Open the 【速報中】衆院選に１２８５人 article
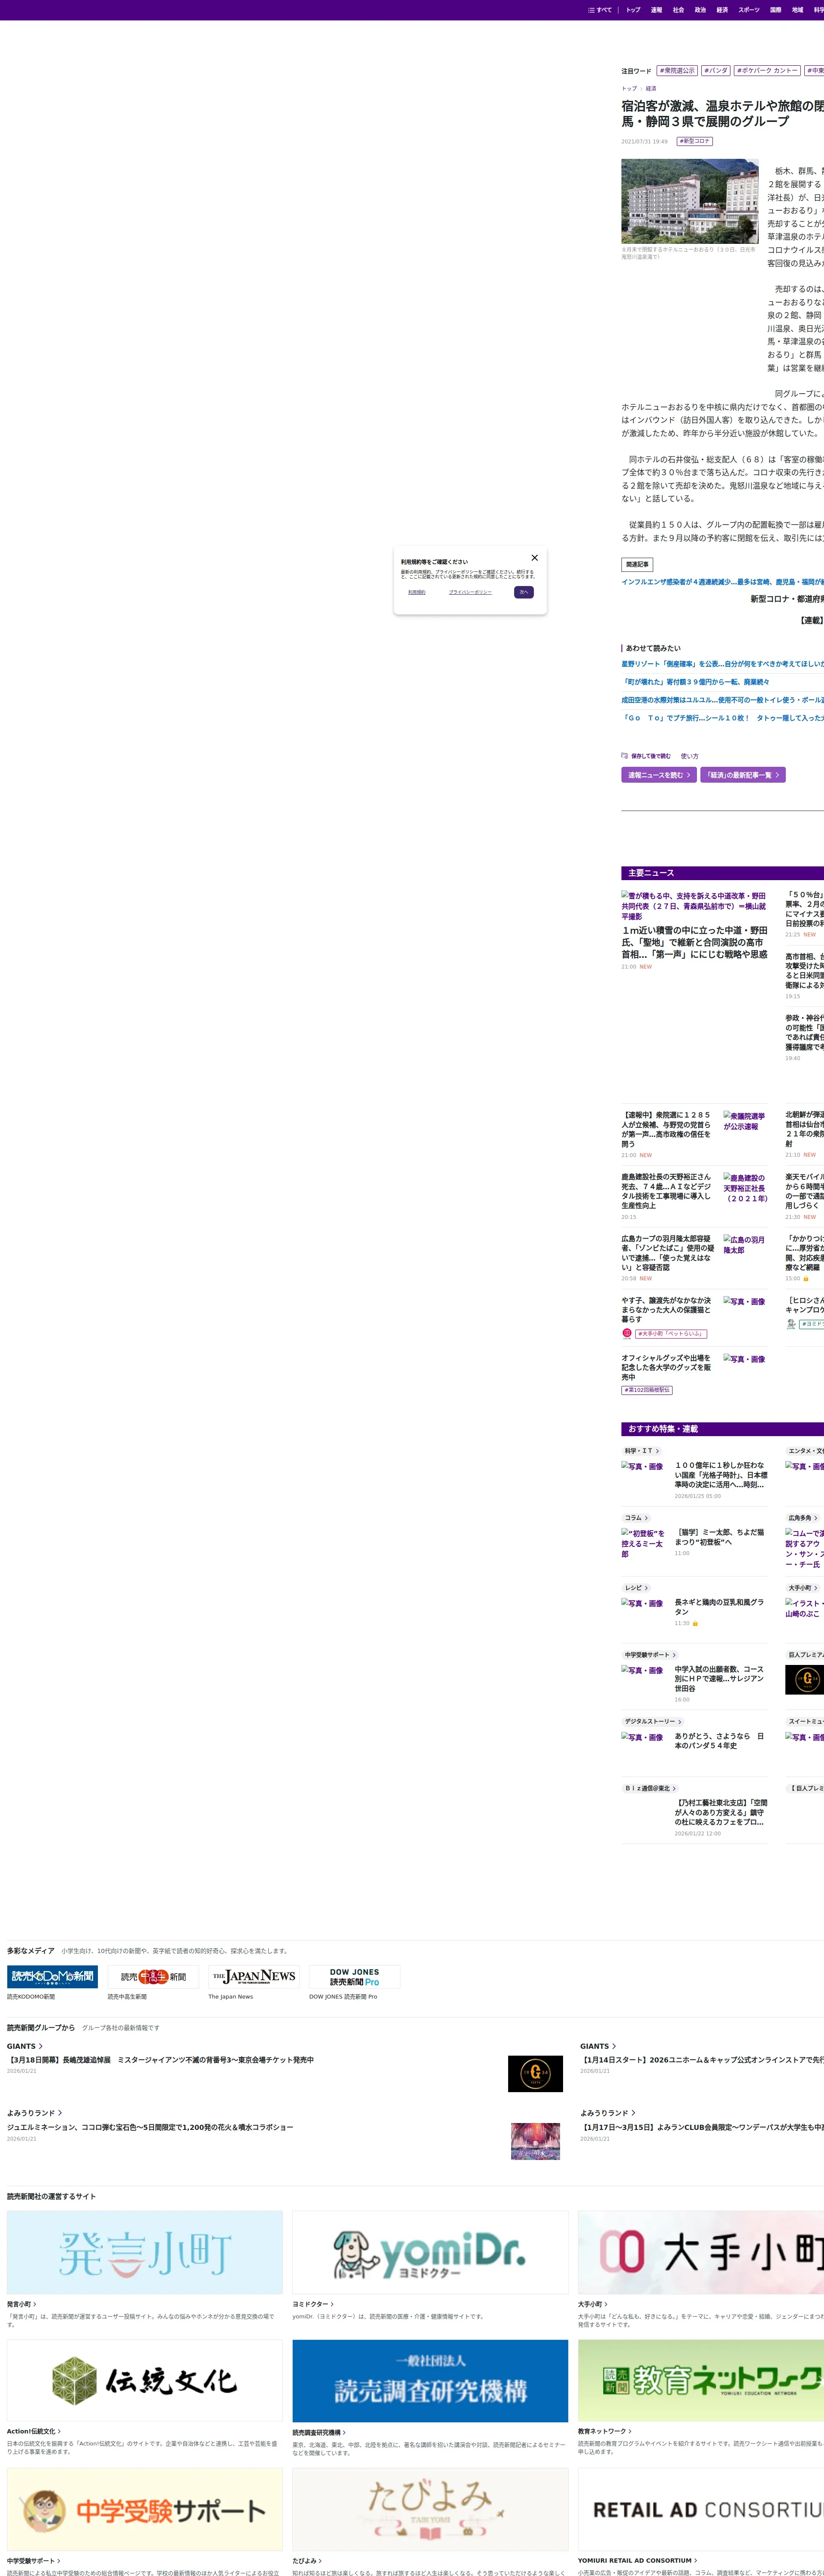Viewport: 824px width, 2576px height. 667,1129
